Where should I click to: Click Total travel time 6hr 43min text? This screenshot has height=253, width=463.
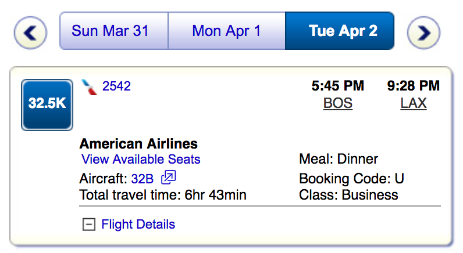point(163,195)
